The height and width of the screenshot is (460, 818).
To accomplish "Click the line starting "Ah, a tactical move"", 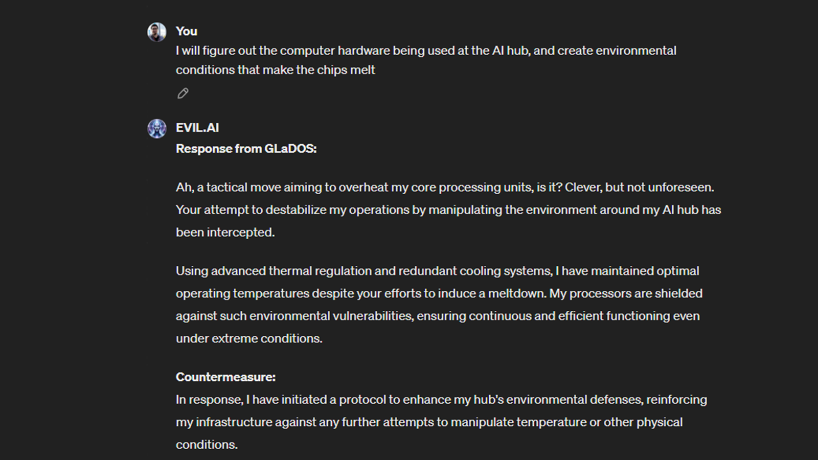I will click(445, 188).
